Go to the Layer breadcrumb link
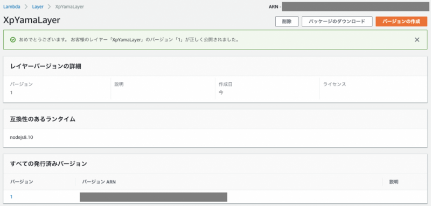 [x=38, y=7]
